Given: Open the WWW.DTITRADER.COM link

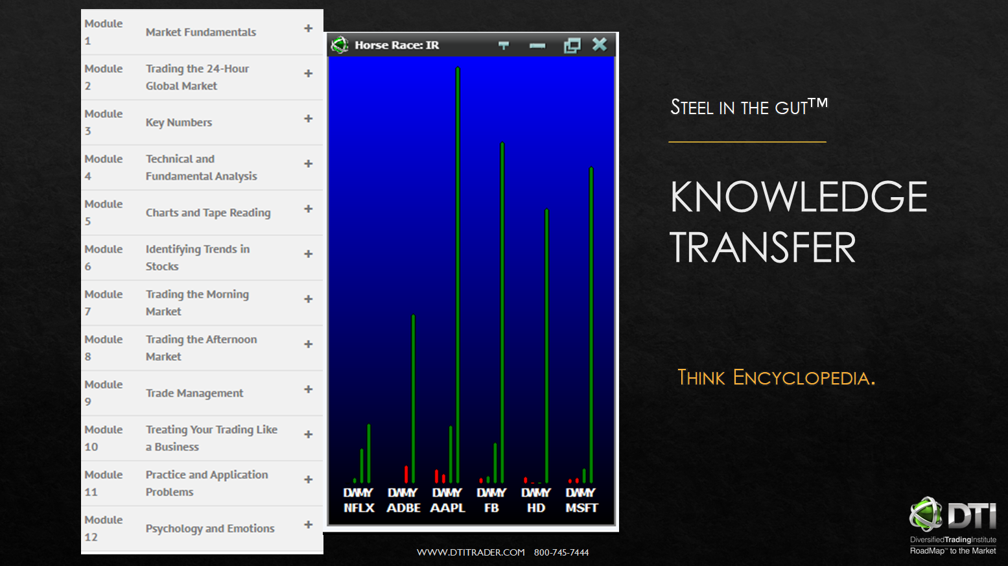Looking at the screenshot, I should point(471,552).
